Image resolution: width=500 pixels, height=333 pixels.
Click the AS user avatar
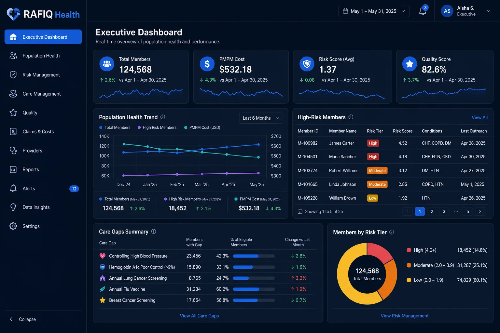pyautogui.click(x=447, y=11)
